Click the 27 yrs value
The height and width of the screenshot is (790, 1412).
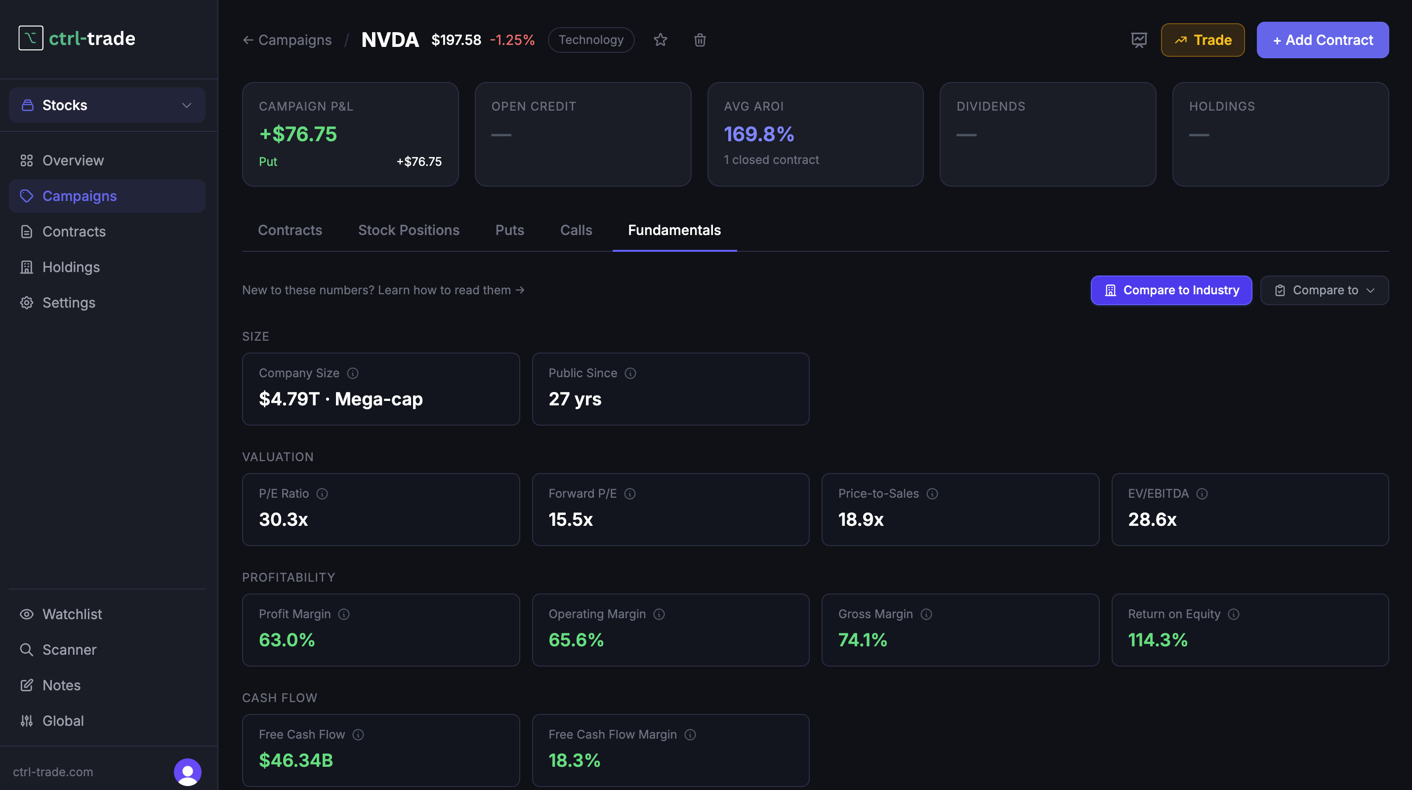pos(575,399)
